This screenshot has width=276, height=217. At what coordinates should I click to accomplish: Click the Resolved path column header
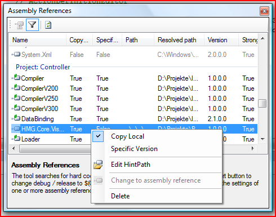click(x=179, y=40)
